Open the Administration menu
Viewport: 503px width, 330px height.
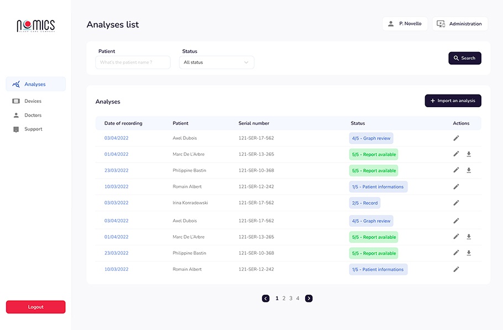[459, 24]
